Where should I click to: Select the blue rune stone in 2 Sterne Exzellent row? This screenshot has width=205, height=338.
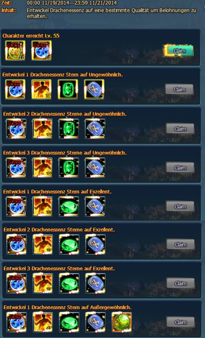96,244
